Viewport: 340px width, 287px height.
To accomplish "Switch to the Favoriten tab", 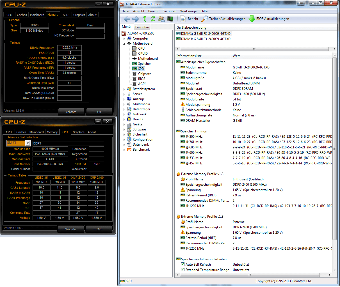I will click(x=142, y=27).
